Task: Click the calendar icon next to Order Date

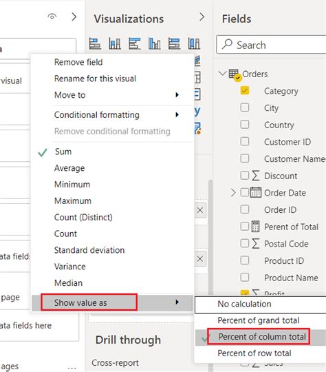Action: click(x=256, y=192)
